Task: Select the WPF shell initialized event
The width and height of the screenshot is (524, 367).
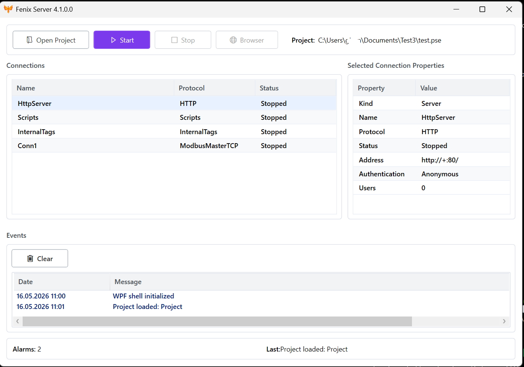Action: point(143,296)
